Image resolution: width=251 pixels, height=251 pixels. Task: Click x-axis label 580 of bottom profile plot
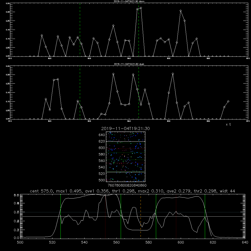pos(149,242)
